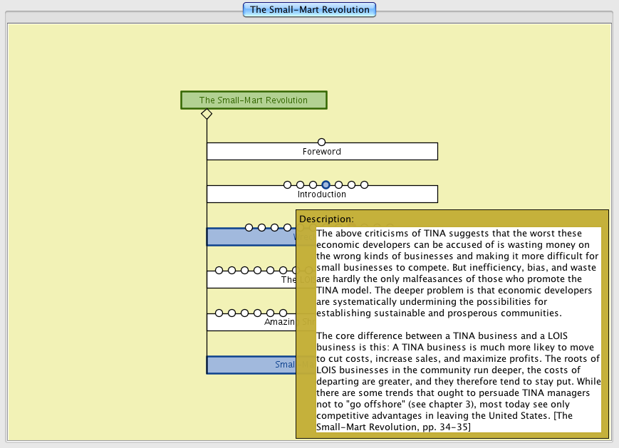Select the second circle above Introduction
Image resolution: width=619 pixels, height=448 pixels.
click(x=300, y=185)
